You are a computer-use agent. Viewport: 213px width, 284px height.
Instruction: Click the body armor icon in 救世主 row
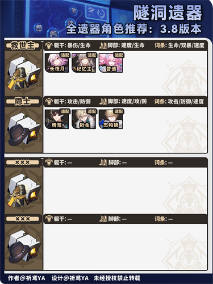pos(49,45)
